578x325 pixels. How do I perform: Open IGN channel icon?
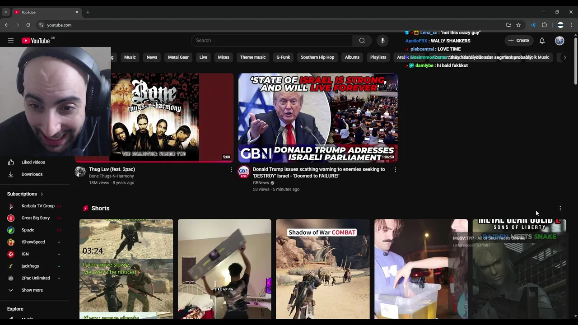point(11,254)
